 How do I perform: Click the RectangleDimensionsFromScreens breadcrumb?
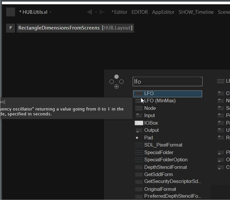(x=59, y=28)
